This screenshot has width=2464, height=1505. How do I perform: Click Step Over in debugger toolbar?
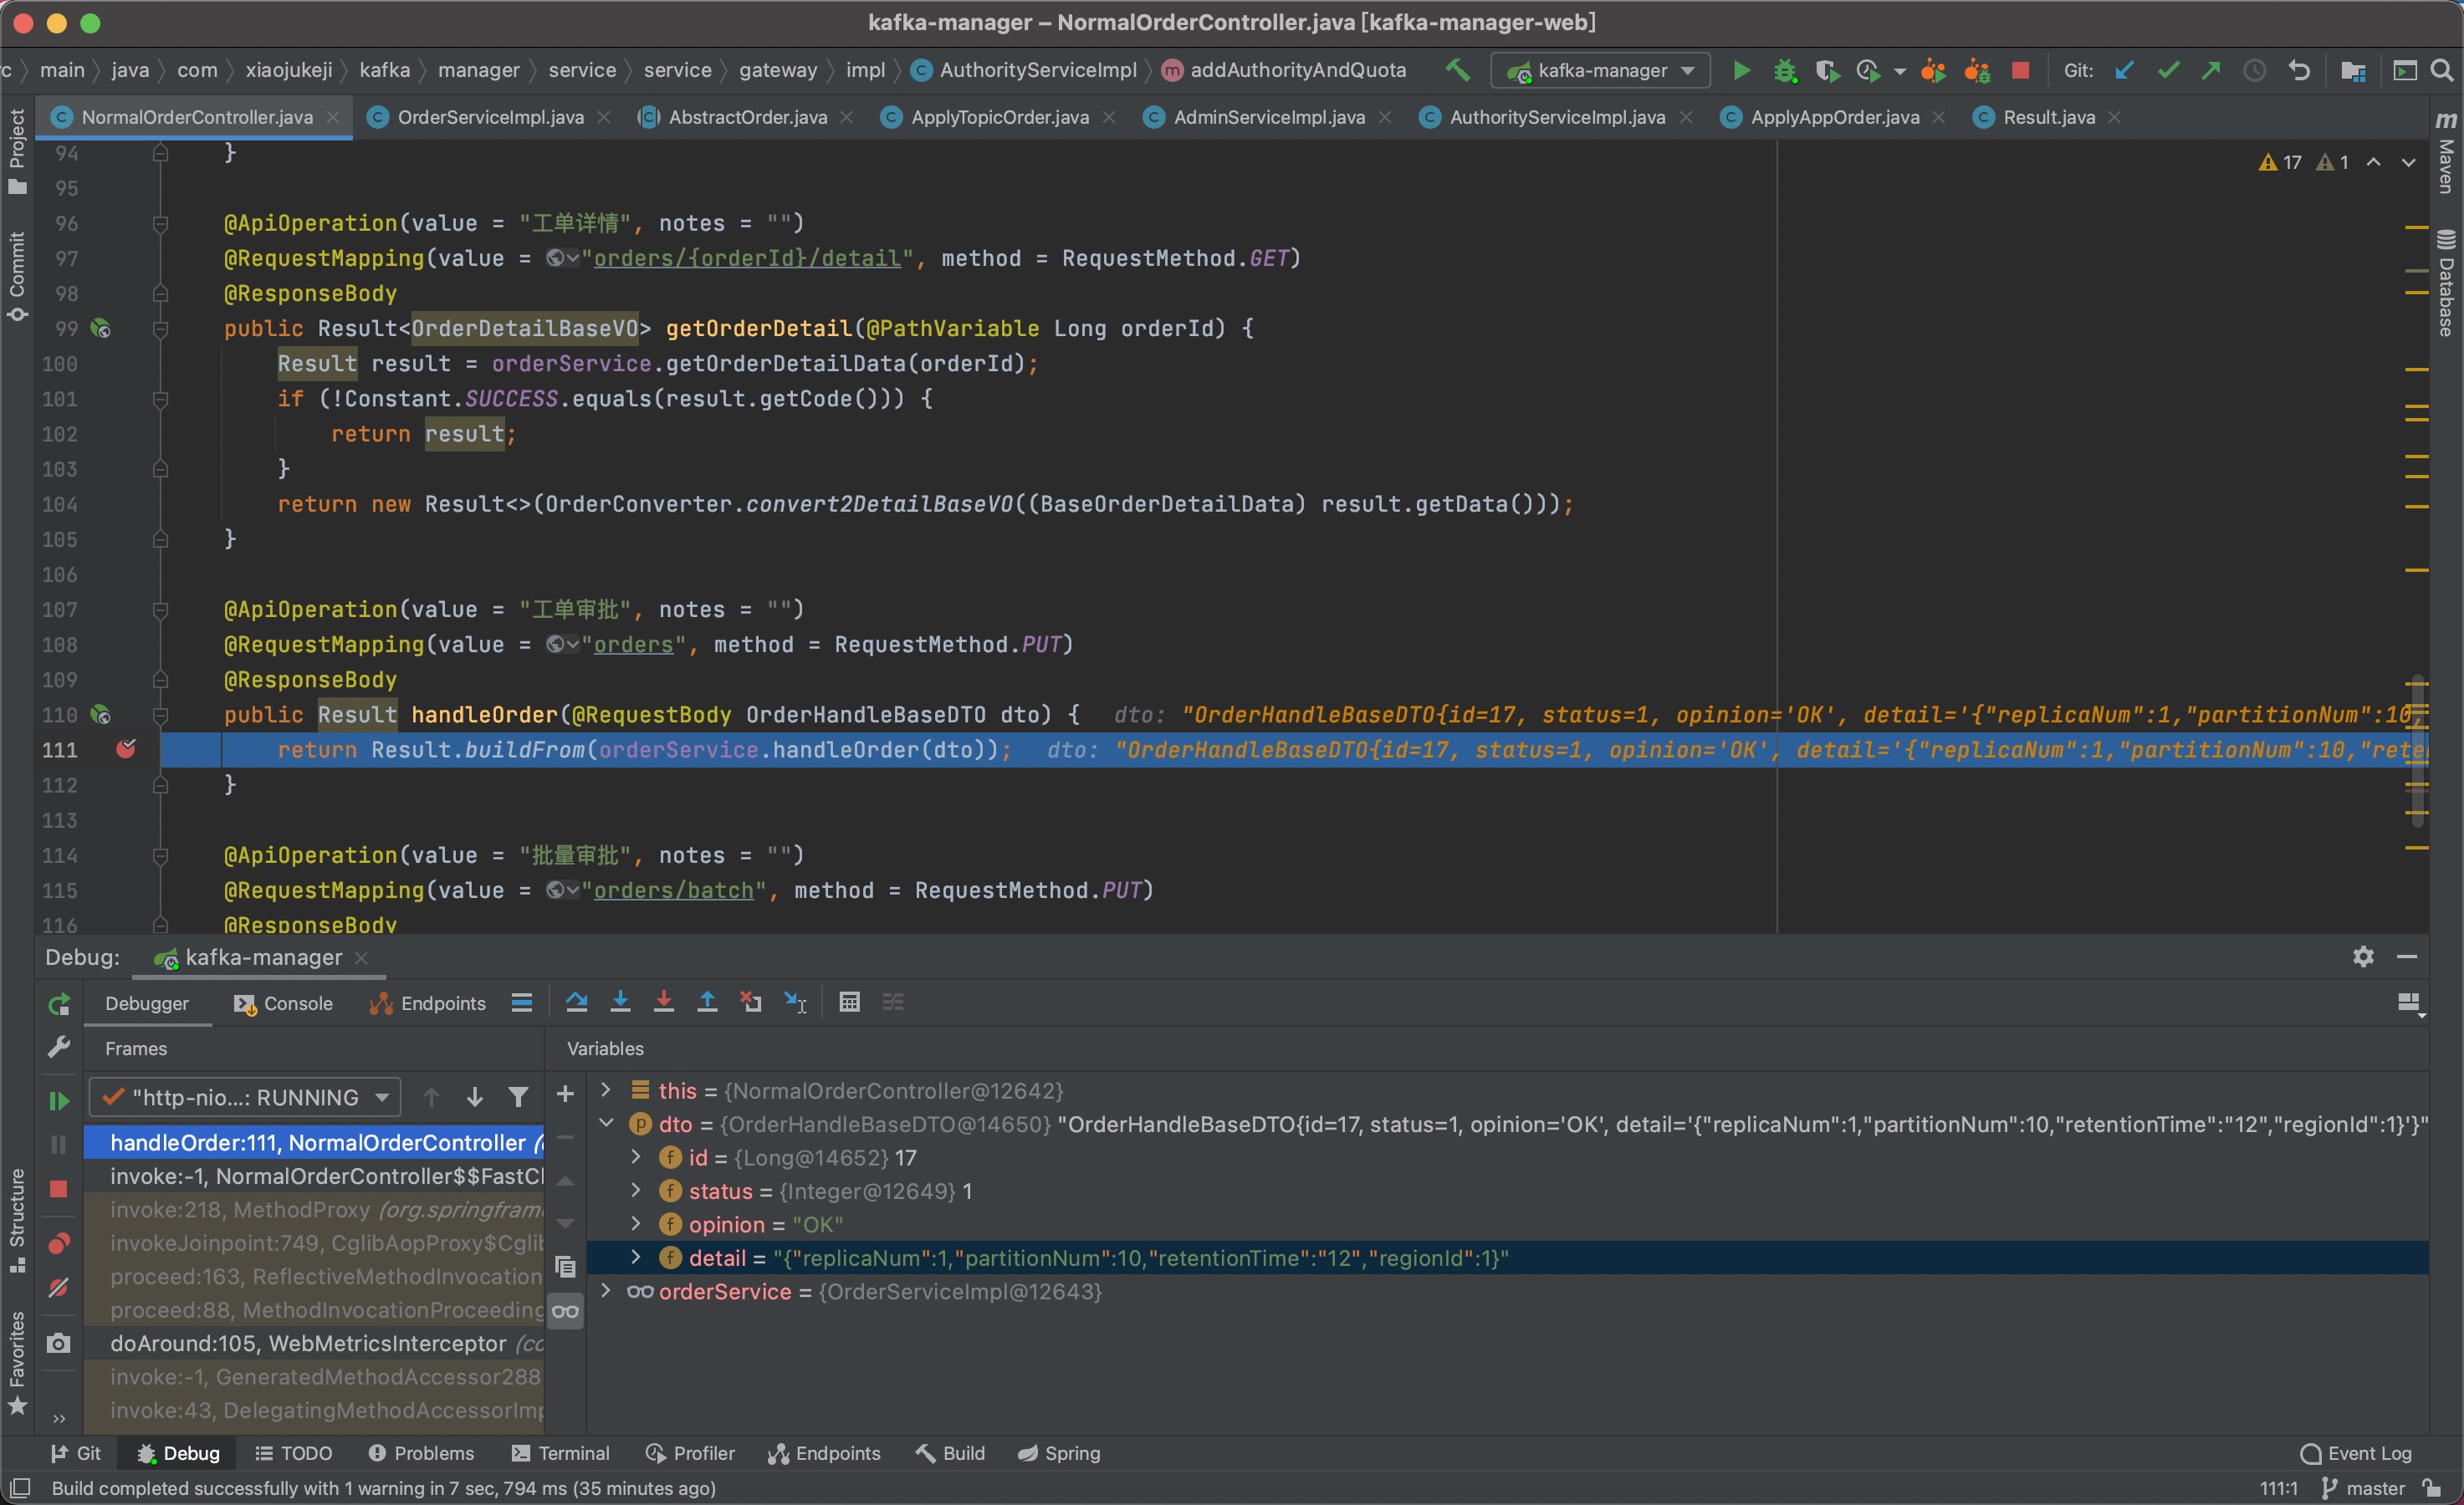576,1002
